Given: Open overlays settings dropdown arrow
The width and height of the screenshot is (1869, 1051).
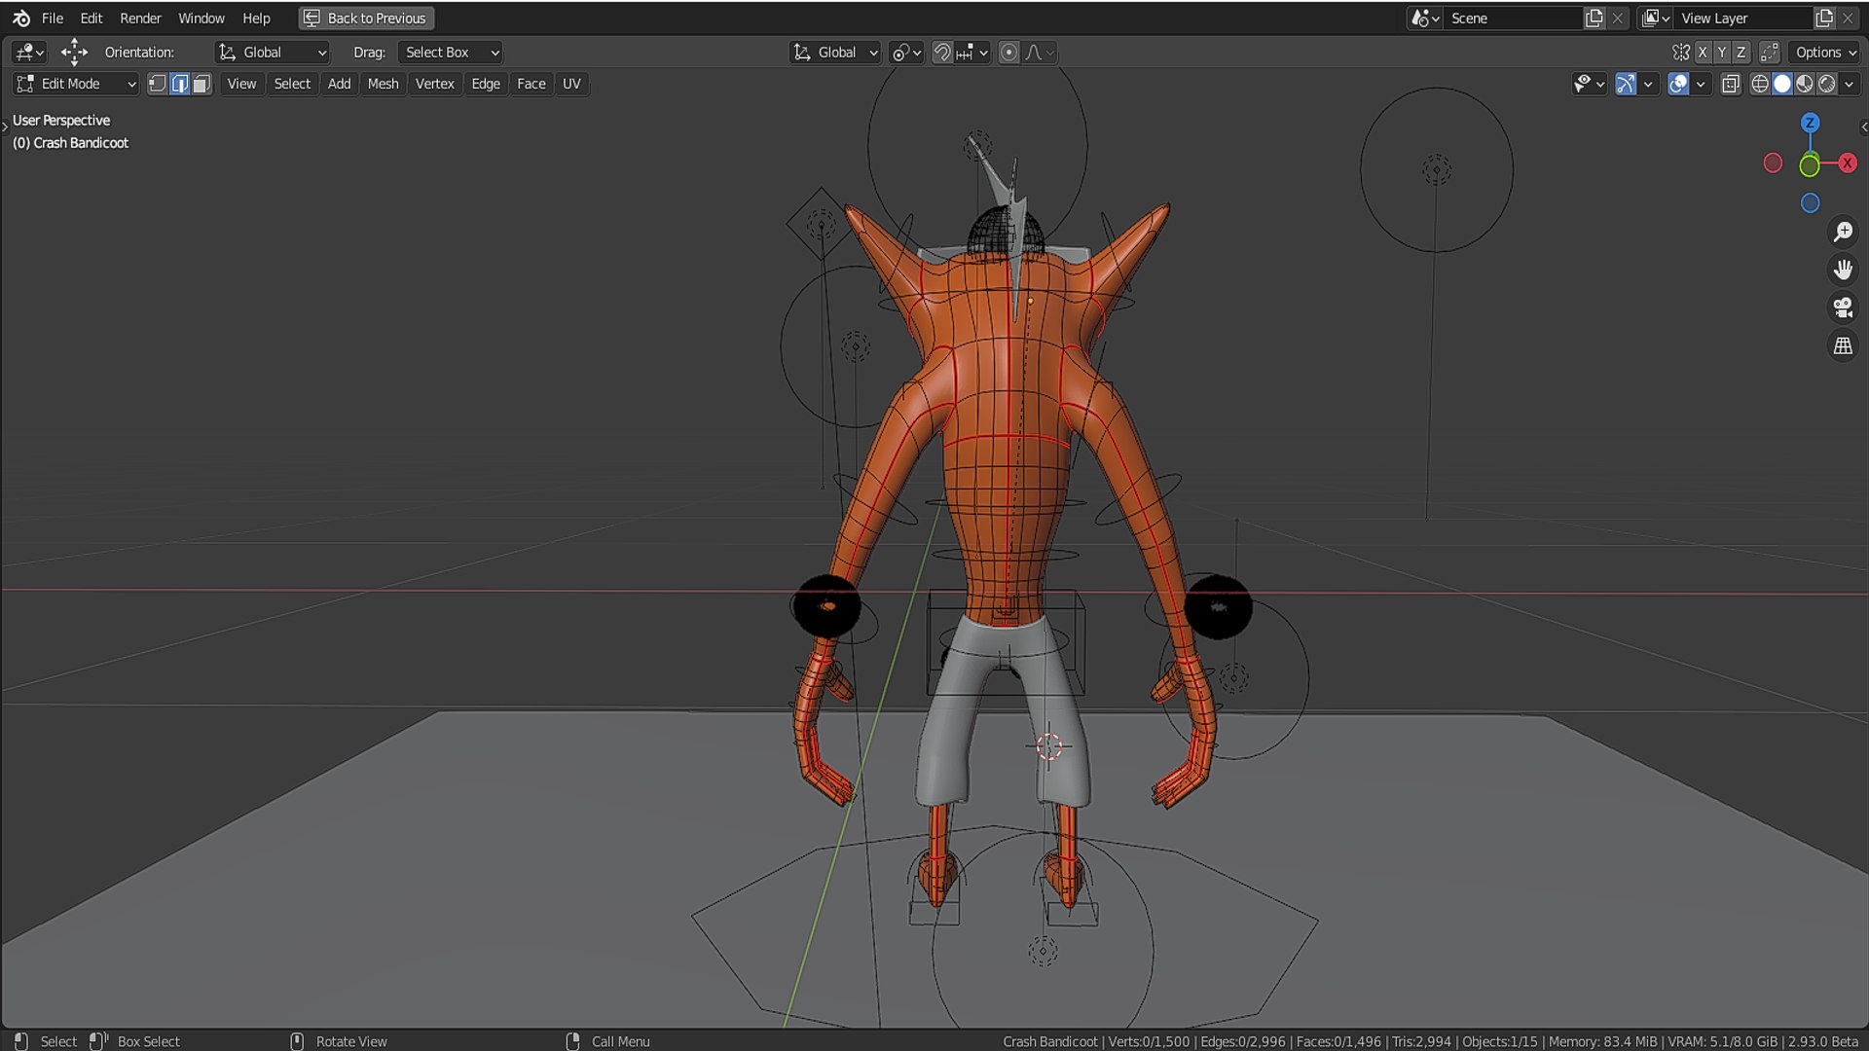Looking at the screenshot, I should point(1701,84).
